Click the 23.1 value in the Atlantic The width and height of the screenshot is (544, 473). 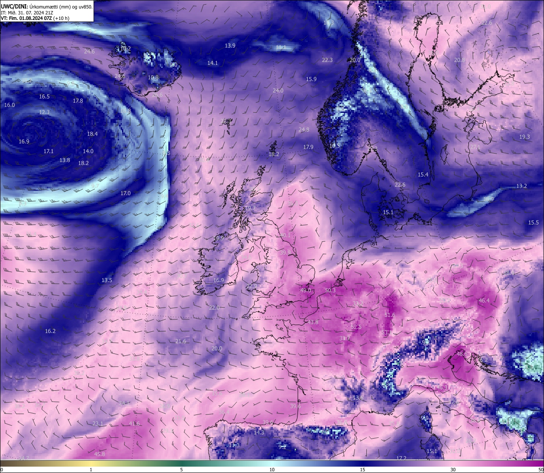pos(98,424)
